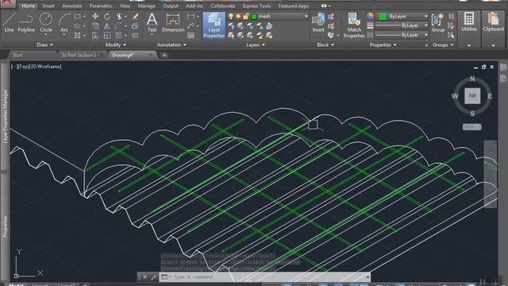508x286 pixels.
Task: Expand the Block panel
Action: 325,44
